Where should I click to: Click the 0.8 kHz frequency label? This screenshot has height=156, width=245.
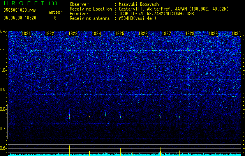3,109
